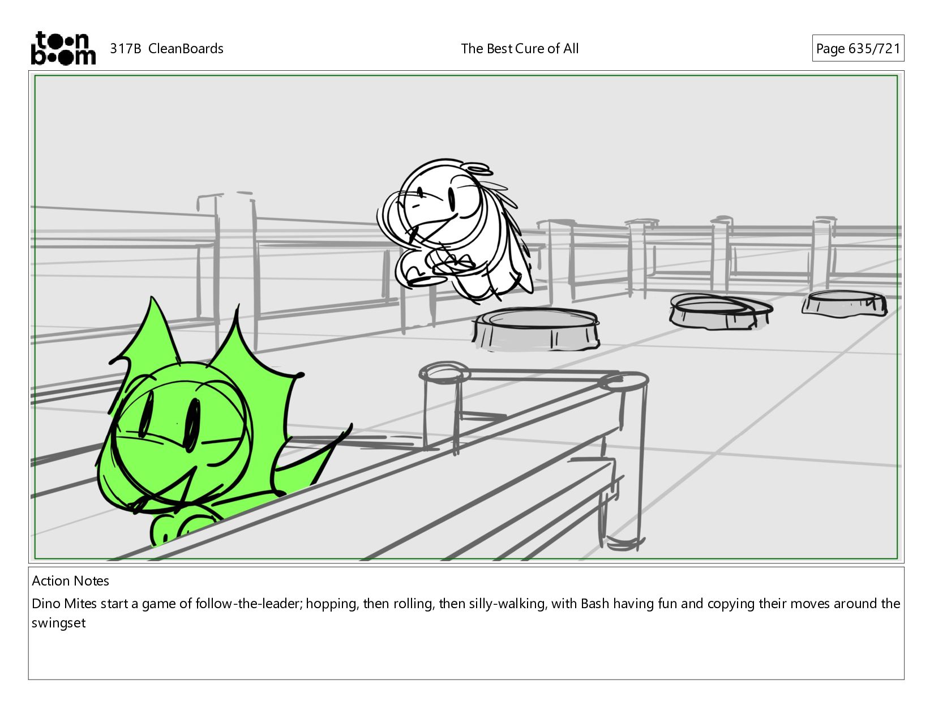
Task: Select the '317B CleanBoards' header text
Action: [x=166, y=49]
